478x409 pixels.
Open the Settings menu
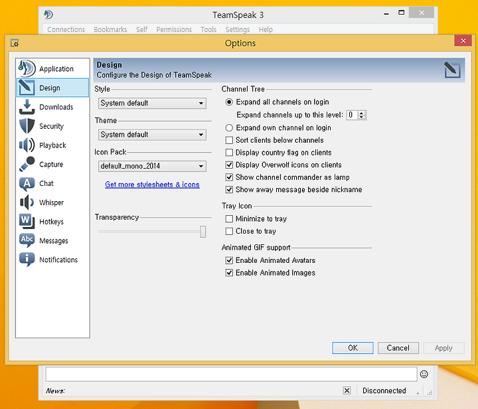pos(238,30)
